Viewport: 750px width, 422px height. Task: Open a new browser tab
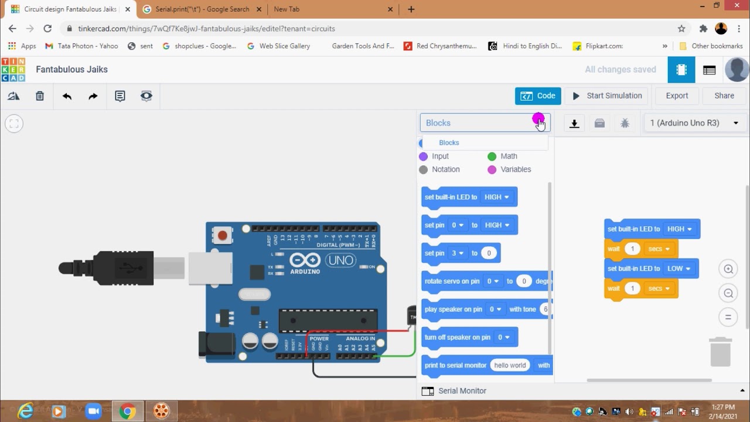point(411,9)
